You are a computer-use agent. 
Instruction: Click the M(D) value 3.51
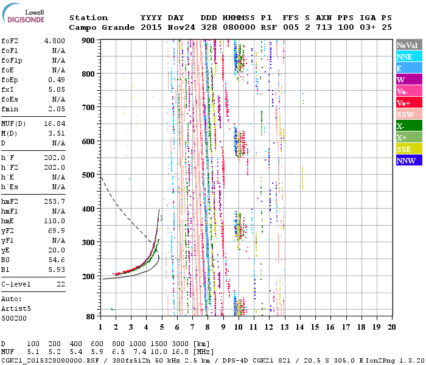point(57,133)
